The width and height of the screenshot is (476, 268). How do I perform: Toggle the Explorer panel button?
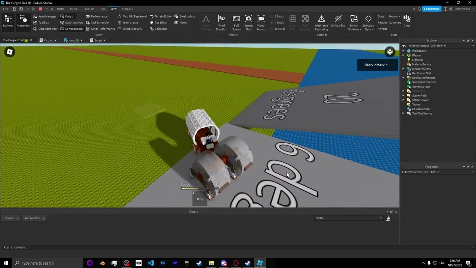[8, 21]
